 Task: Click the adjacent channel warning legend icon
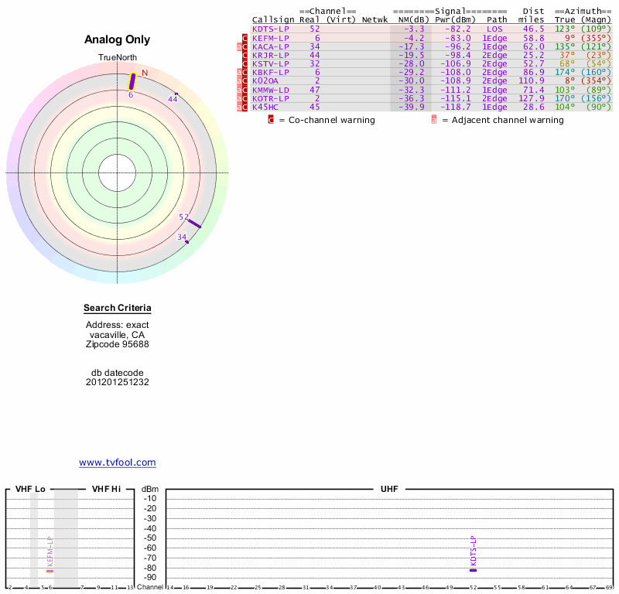[x=434, y=120]
